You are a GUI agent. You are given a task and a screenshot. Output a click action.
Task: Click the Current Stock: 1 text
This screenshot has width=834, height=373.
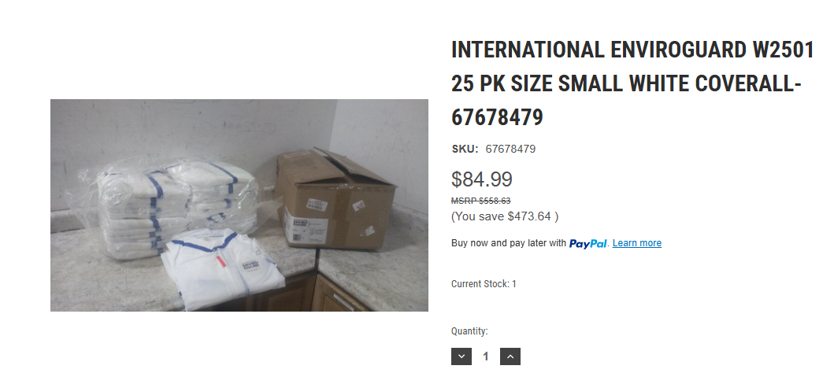(484, 283)
